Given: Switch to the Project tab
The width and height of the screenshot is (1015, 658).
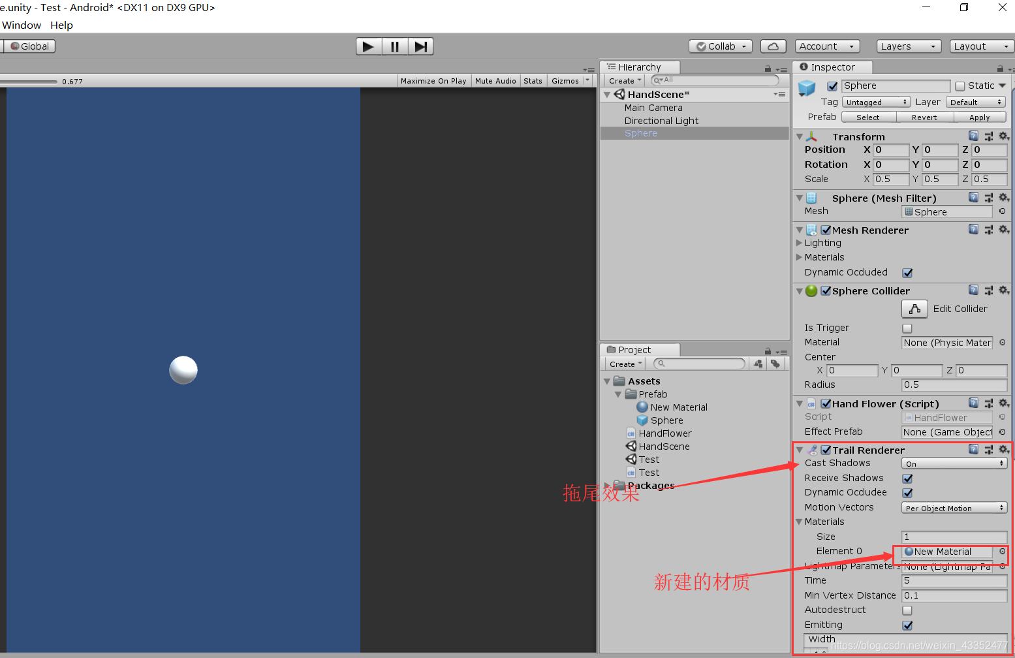Looking at the screenshot, I should tap(640, 350).
